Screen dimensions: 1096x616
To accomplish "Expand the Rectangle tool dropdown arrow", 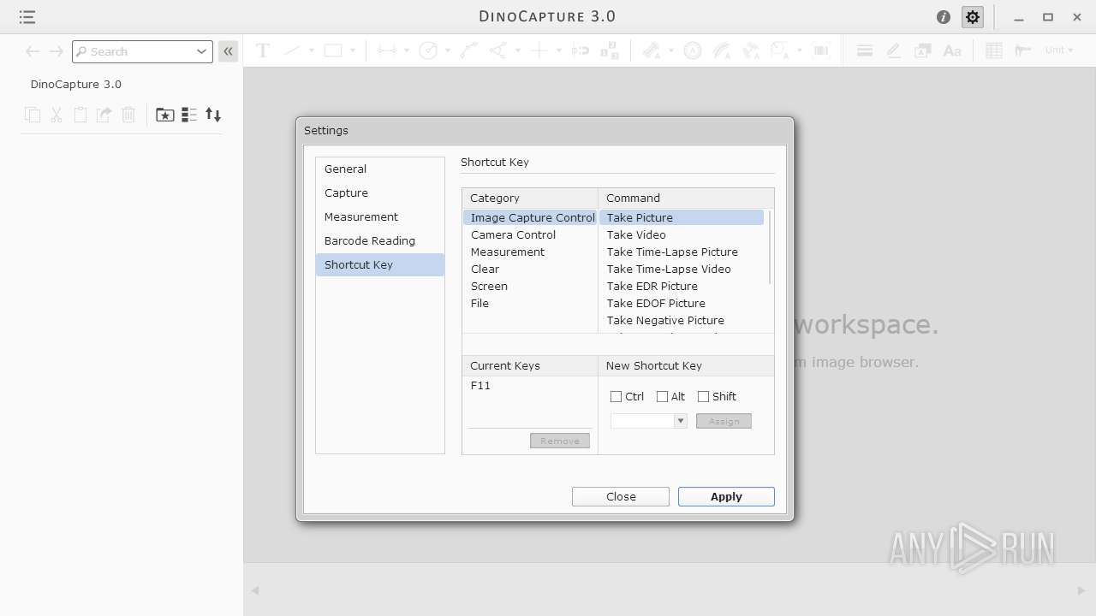I will 352,50.
